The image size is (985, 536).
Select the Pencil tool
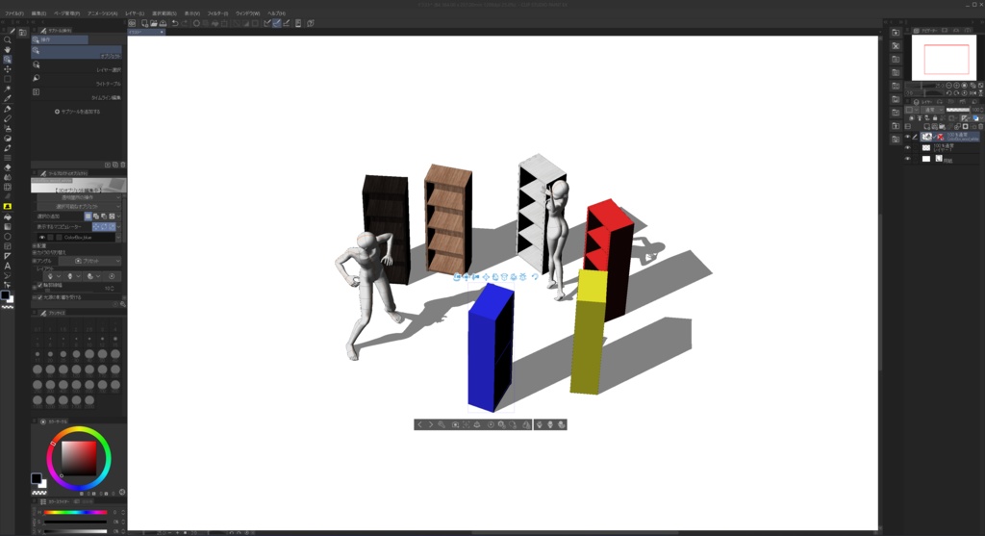[x=8, y=118]
